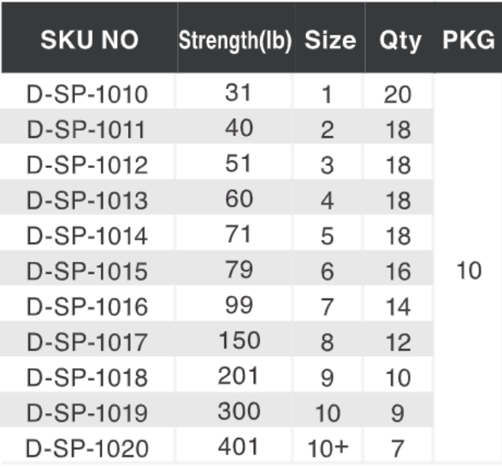502x467 pixels.
Task: Select the PKG column header
Action: tap(468, 40)
